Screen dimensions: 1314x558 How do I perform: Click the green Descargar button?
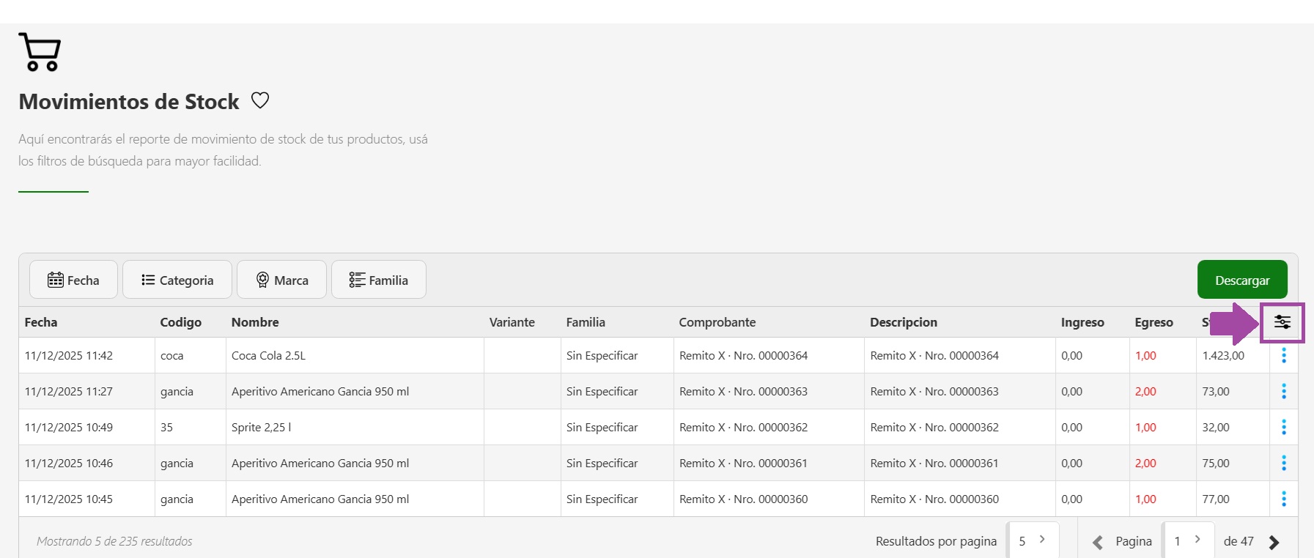click(x=1241, y=280)
